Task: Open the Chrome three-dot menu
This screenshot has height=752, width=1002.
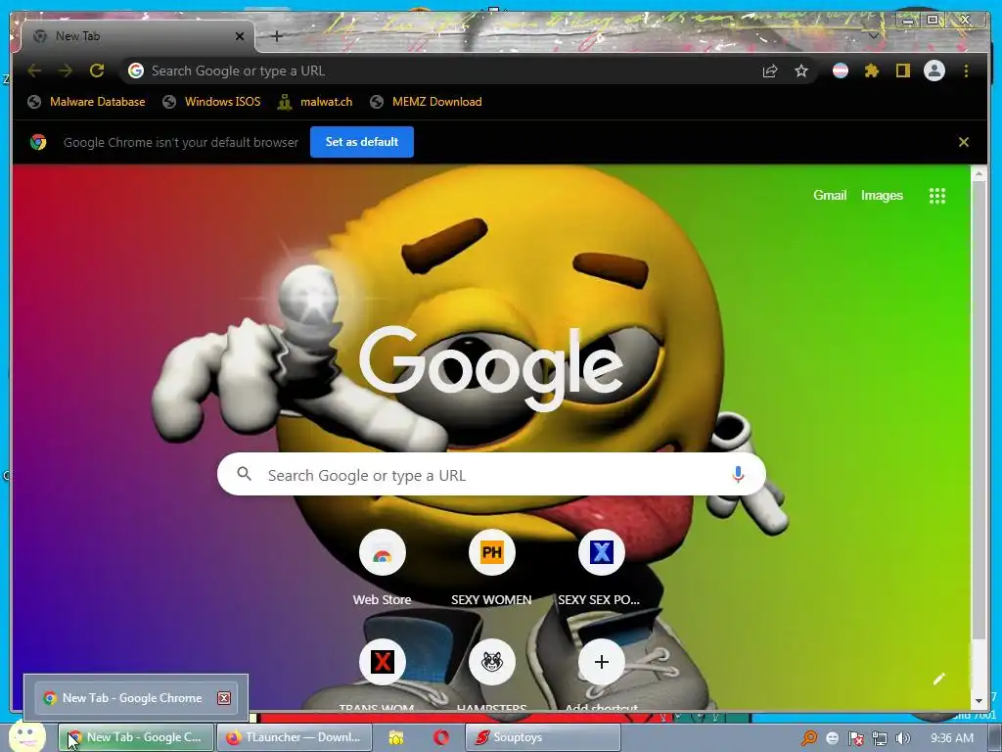Action: [x=966, y=70]
